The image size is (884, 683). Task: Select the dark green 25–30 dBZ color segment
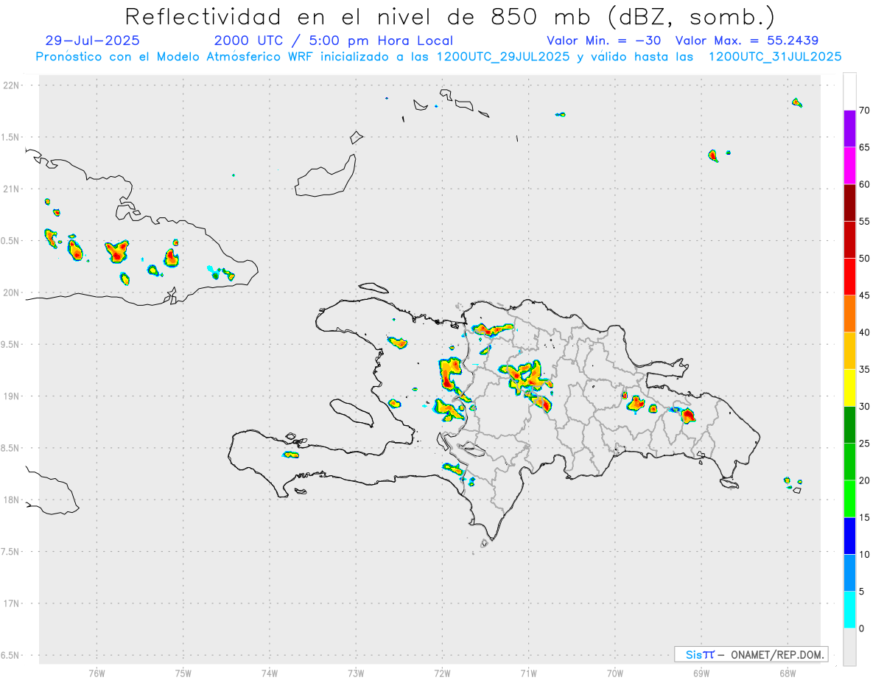(849, 425)
